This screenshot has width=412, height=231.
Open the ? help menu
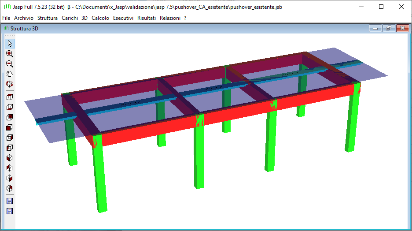pyautogui.click(x=185, y=18)
